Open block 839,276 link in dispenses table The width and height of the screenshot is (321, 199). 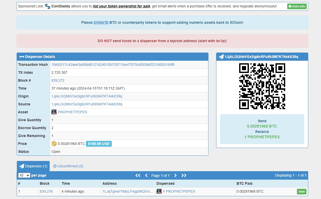point(46,191)
